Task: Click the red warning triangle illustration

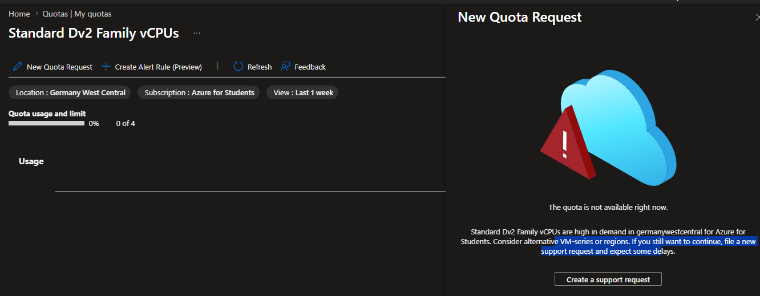Action: point(568,143)
